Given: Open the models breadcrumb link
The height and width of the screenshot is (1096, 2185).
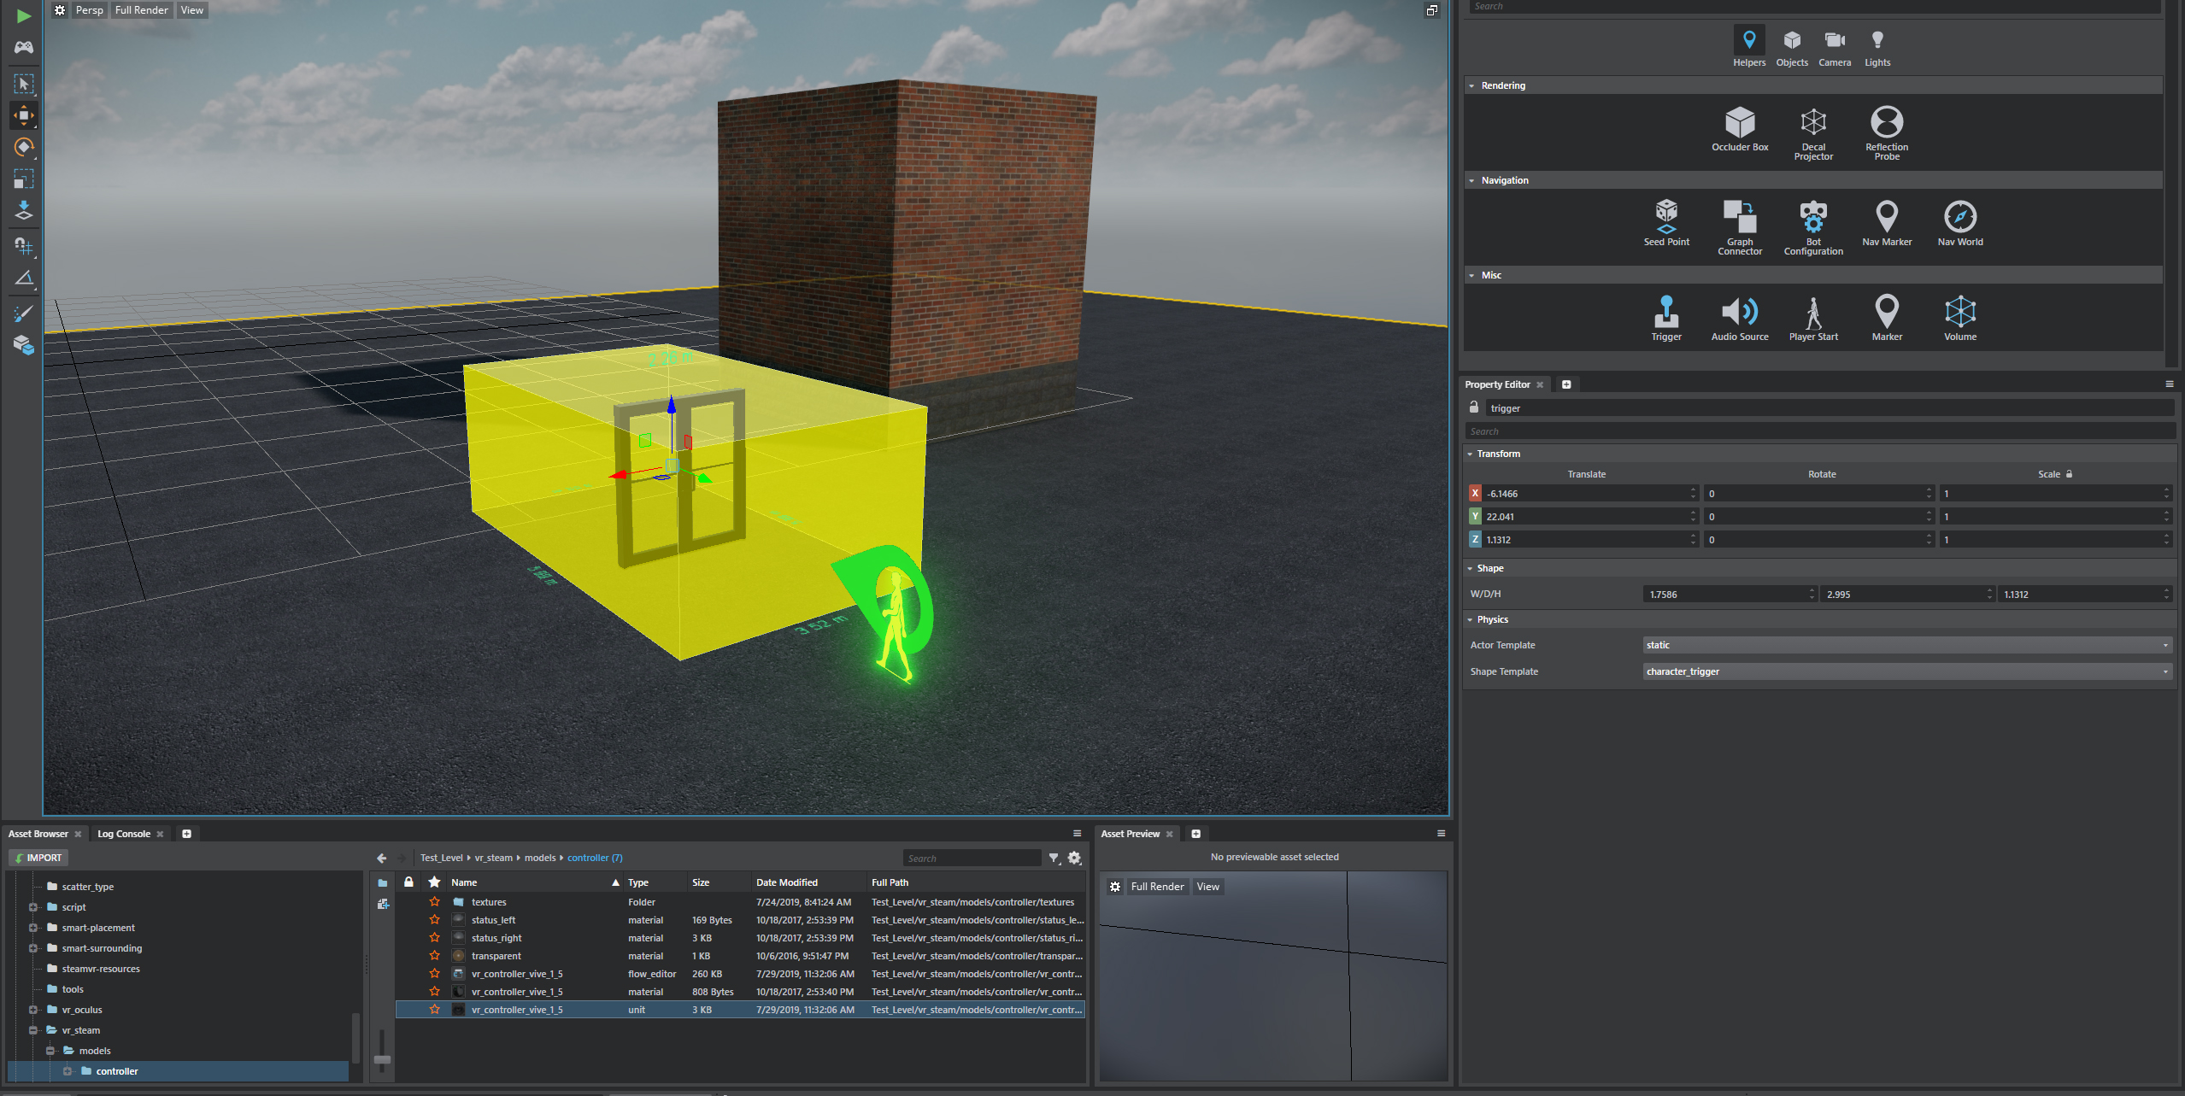Looking at the screenshot, I should click(x=540, y=857).
